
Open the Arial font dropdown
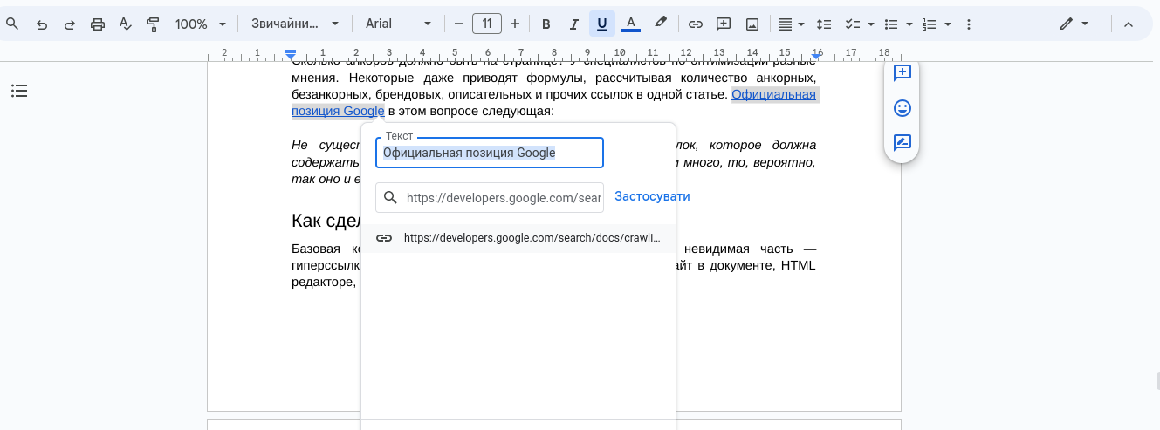[398, 24]
